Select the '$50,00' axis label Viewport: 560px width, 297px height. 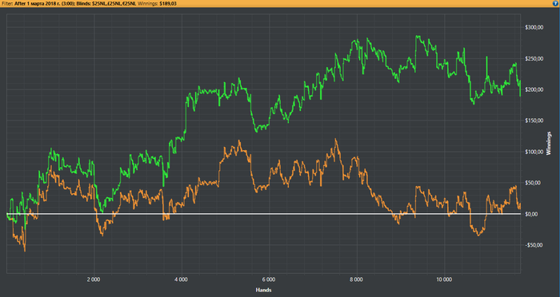pyautogui.click(x=533, y=183)
